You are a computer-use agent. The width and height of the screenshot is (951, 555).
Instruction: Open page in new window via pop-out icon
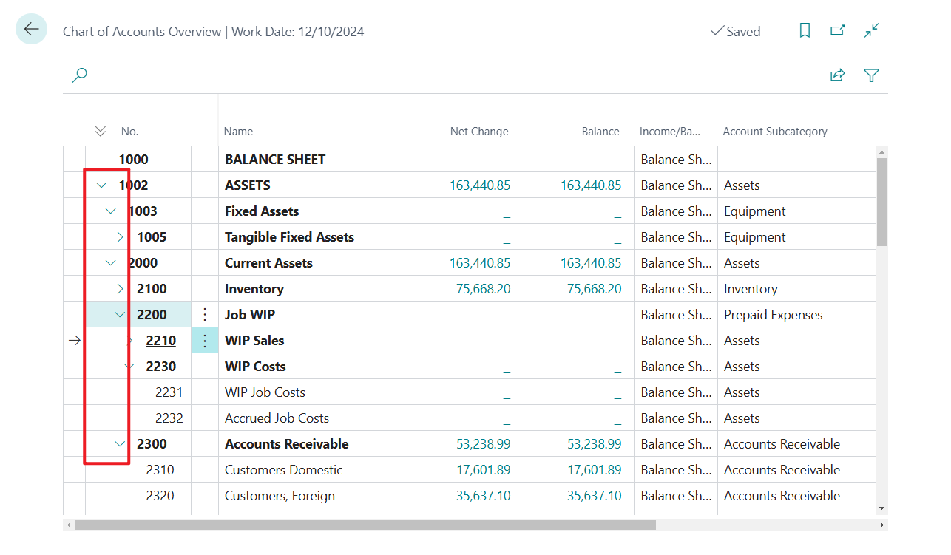tap(838, 30)
